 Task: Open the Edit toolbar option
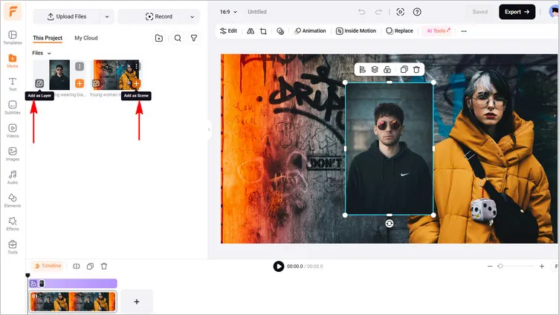228,31
